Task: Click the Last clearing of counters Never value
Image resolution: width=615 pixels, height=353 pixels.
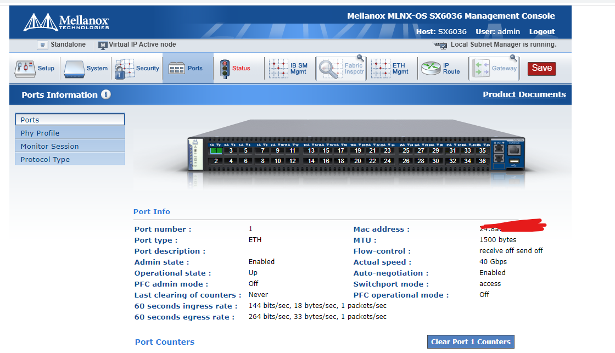Action: click(258, 295)
